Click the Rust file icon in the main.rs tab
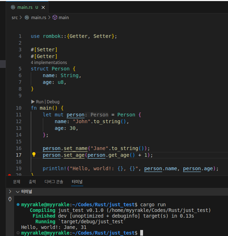The height and width of the screenshot is (236, 228). click(13, 7)
